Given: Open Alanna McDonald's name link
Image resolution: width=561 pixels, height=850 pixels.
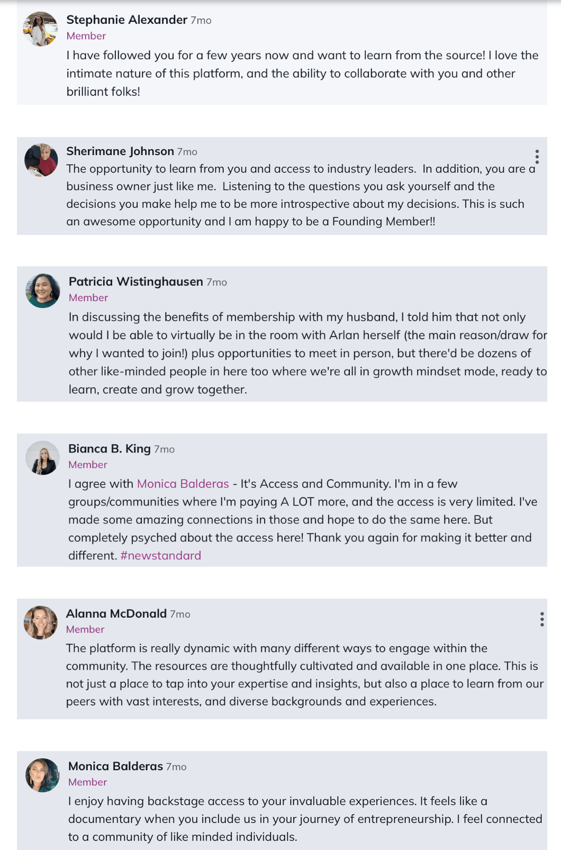Looking at the screenshot, I should click(x=116, y=614).
